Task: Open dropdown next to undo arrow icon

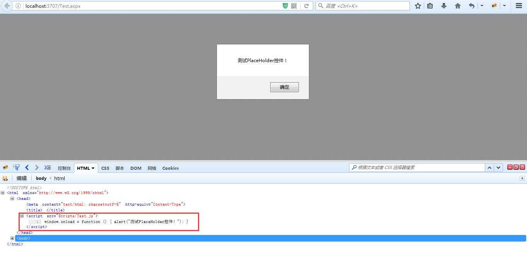Action: [482, 6]
